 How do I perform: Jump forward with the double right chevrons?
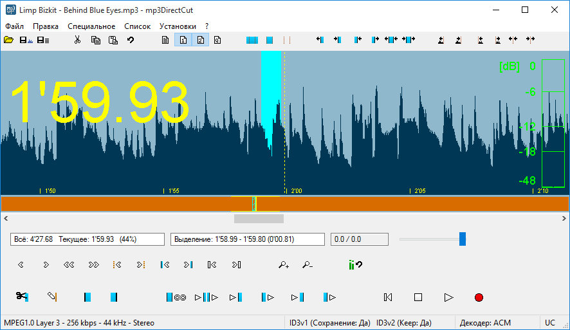pos(94,265)
